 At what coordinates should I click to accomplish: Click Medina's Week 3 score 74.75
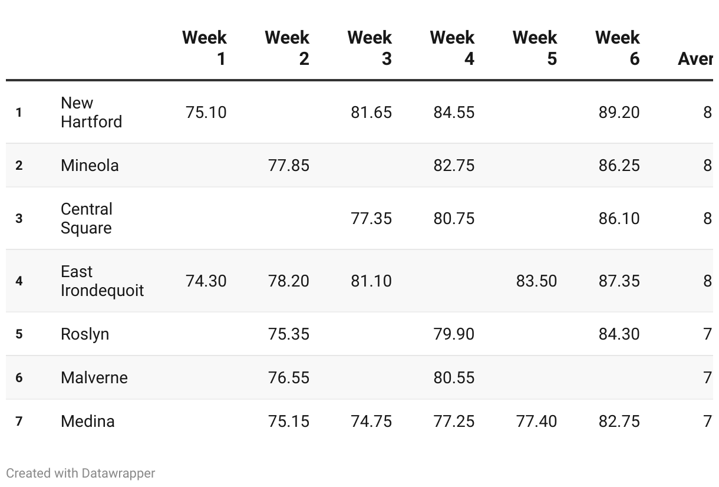pyautogui.click(x=371, y=421)
